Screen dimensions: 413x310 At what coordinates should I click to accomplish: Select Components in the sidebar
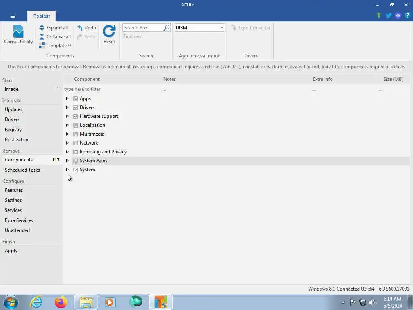tap(31, 160)
